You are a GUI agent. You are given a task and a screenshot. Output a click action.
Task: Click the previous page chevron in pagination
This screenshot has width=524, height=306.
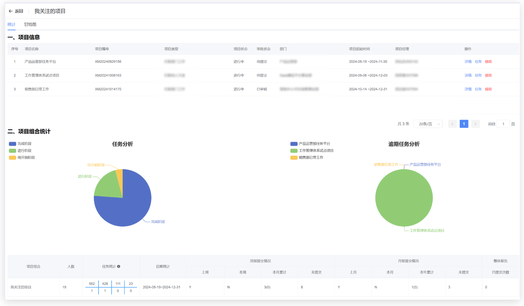452,124
